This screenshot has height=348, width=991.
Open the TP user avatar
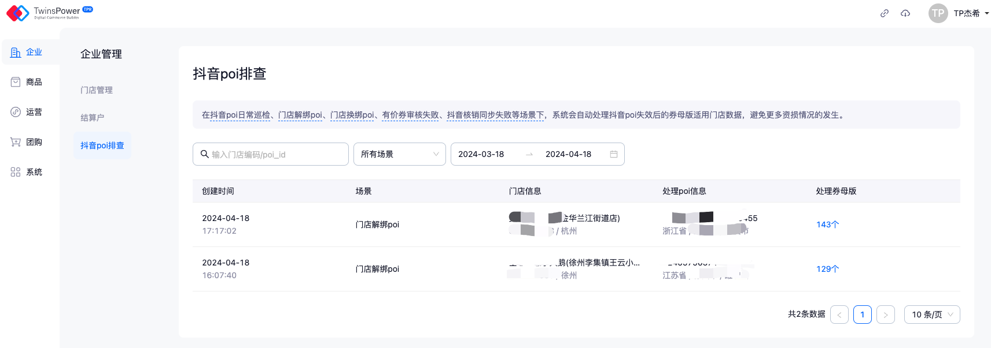[x=938, y=13]
